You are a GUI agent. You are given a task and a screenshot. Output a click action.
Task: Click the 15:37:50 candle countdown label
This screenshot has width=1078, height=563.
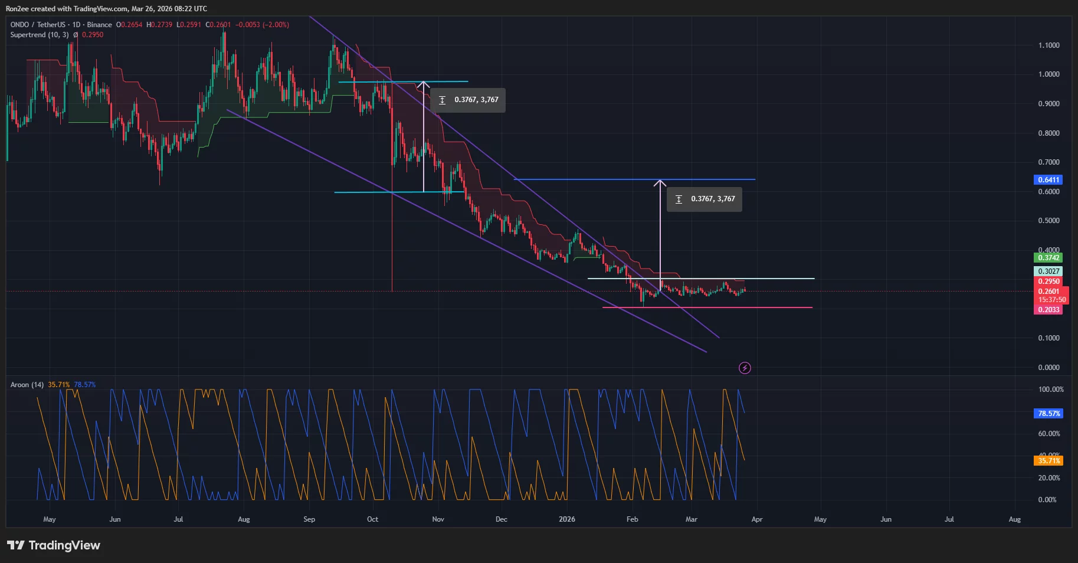[x=1051, y=299]
